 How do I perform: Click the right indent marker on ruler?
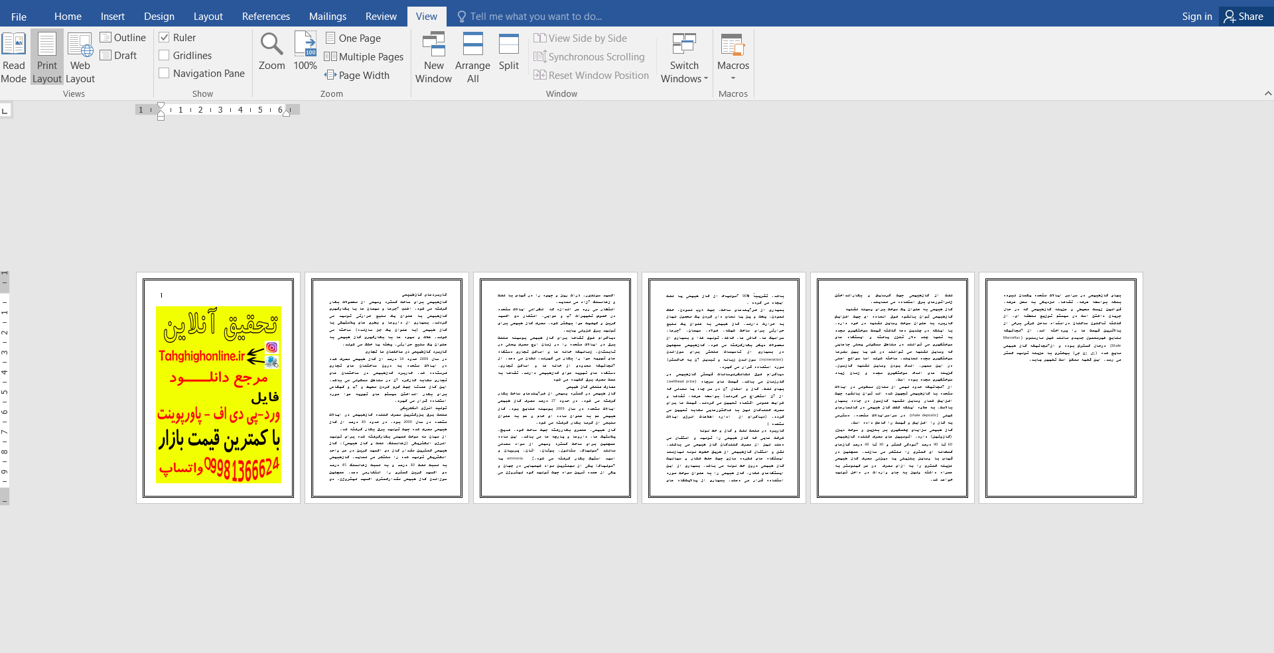coord(286,113)
